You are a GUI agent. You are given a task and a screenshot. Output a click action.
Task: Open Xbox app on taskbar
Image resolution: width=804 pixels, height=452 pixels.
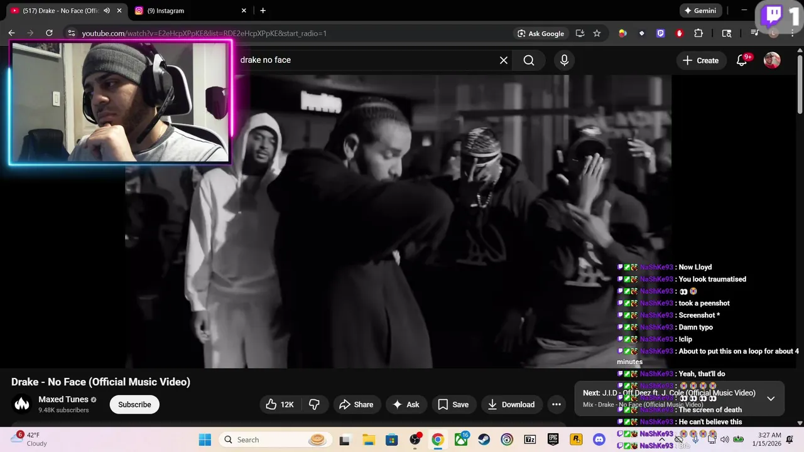461,439
